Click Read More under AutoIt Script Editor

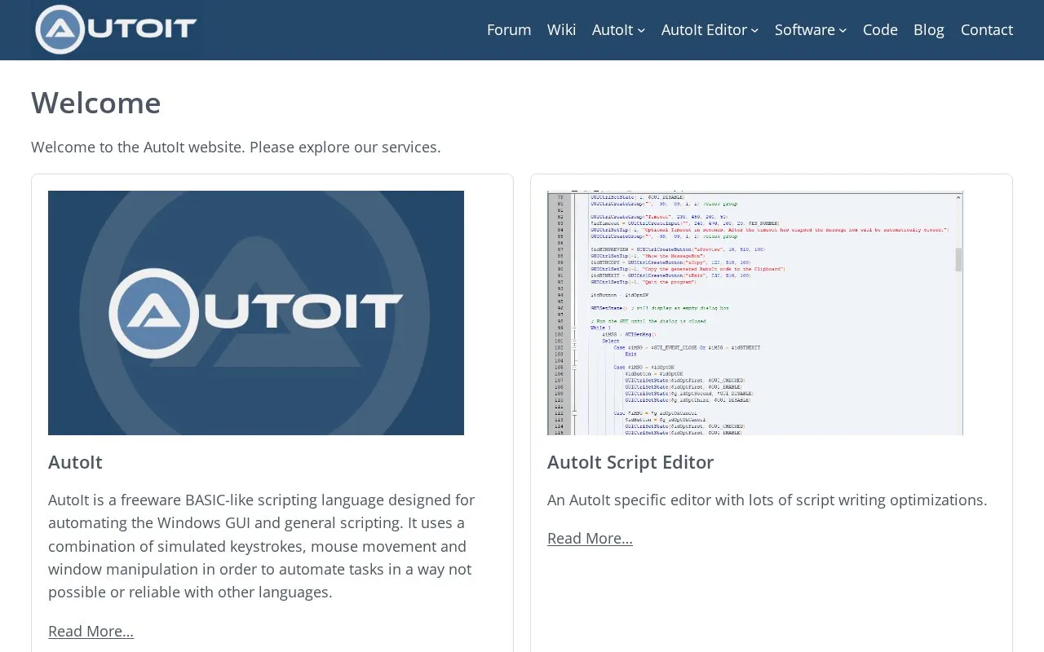[590, 538]
